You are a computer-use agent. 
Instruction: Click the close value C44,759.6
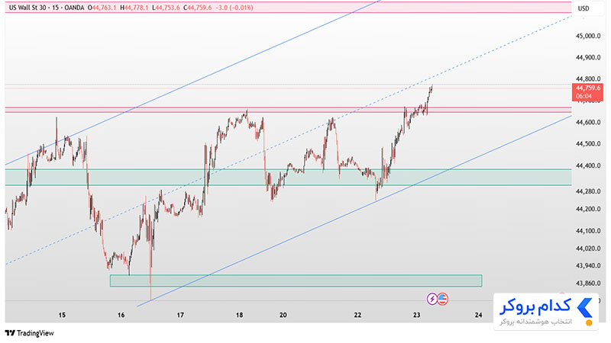pyautogui.click(x=197, y=8)
